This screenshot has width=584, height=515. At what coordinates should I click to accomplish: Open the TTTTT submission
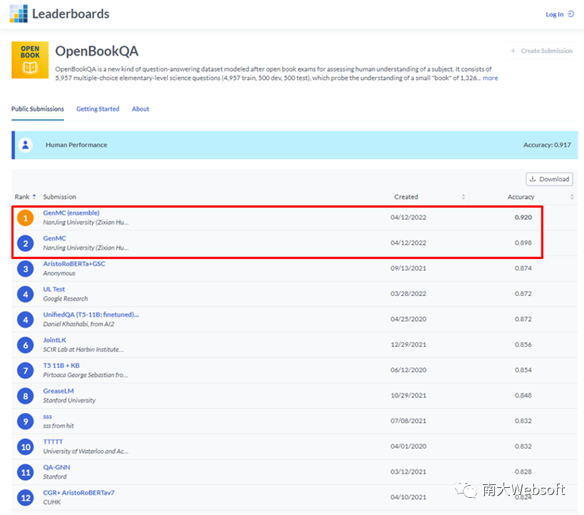[53, 442]
